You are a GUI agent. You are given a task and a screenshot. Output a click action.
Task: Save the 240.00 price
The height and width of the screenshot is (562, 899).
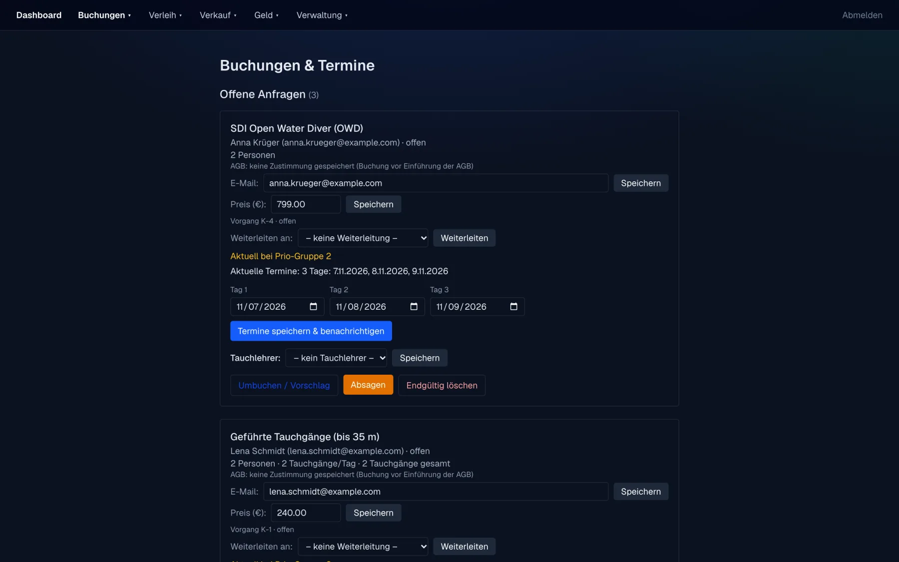(x=374, y=513)
